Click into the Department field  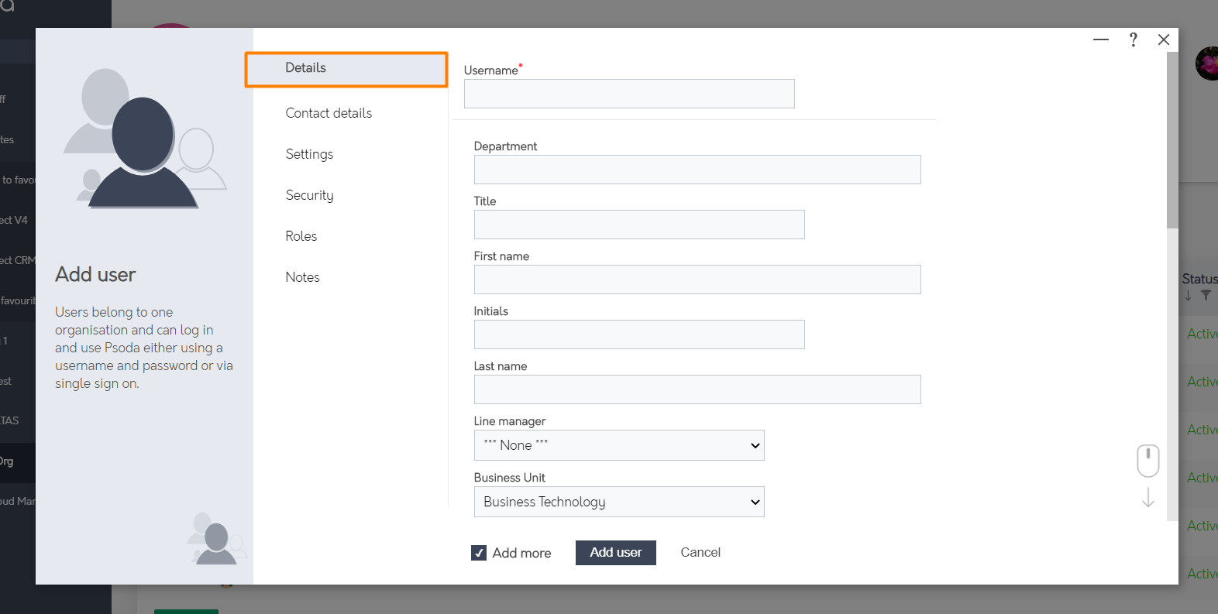point(697,170)
